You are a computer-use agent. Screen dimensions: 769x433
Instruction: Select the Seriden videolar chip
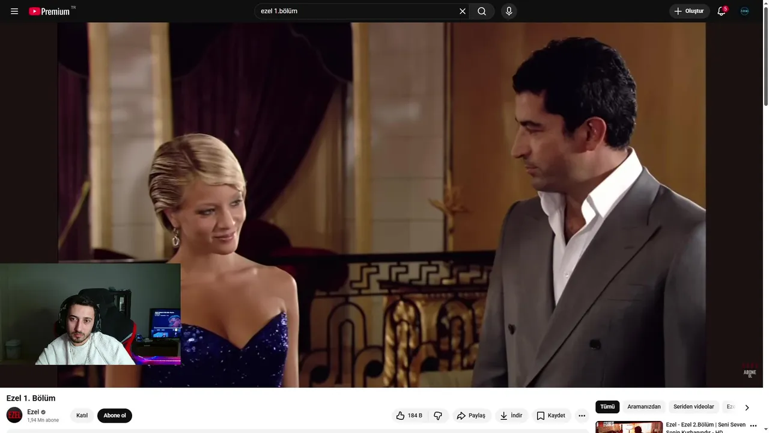[694, 407]
